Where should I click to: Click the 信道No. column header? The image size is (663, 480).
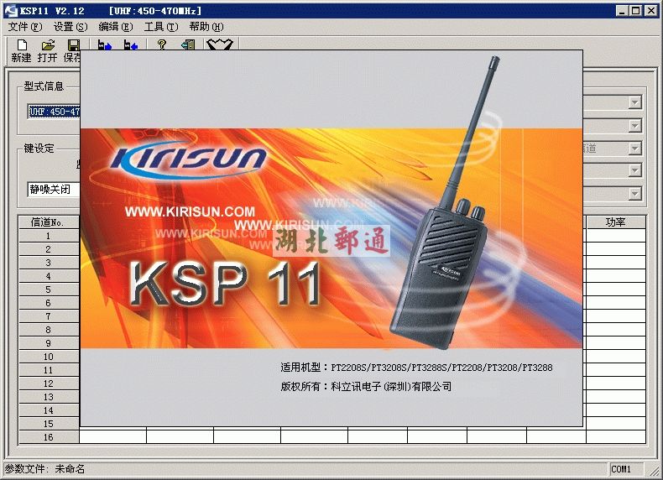point(49,222)
